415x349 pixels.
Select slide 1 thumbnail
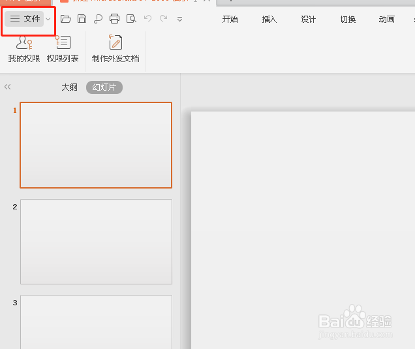(x=96, y=145)
